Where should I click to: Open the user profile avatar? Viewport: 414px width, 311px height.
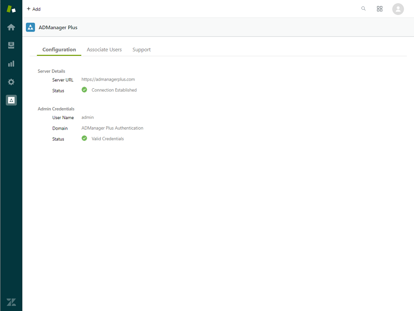coord(398,9)
